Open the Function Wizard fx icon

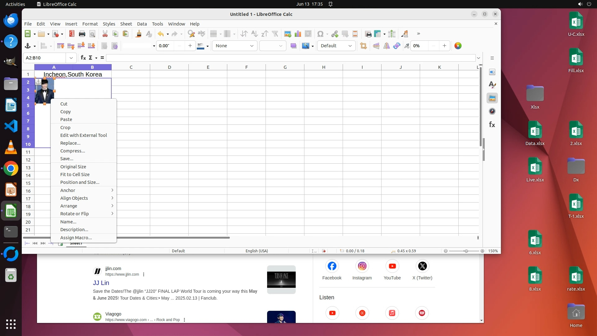point(83,58)
